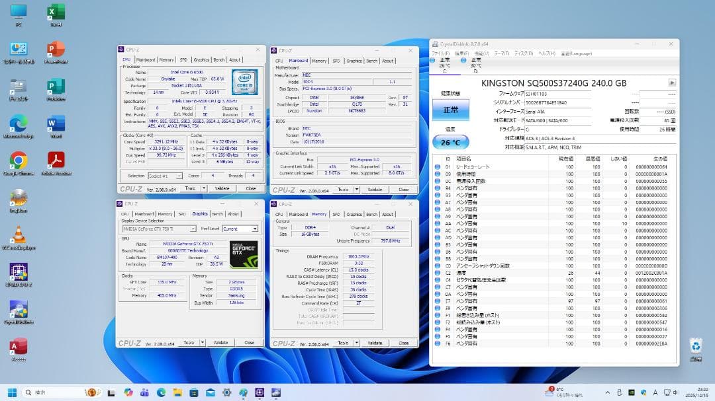Click the Windows search icon in the taskbar

point(28,392)
